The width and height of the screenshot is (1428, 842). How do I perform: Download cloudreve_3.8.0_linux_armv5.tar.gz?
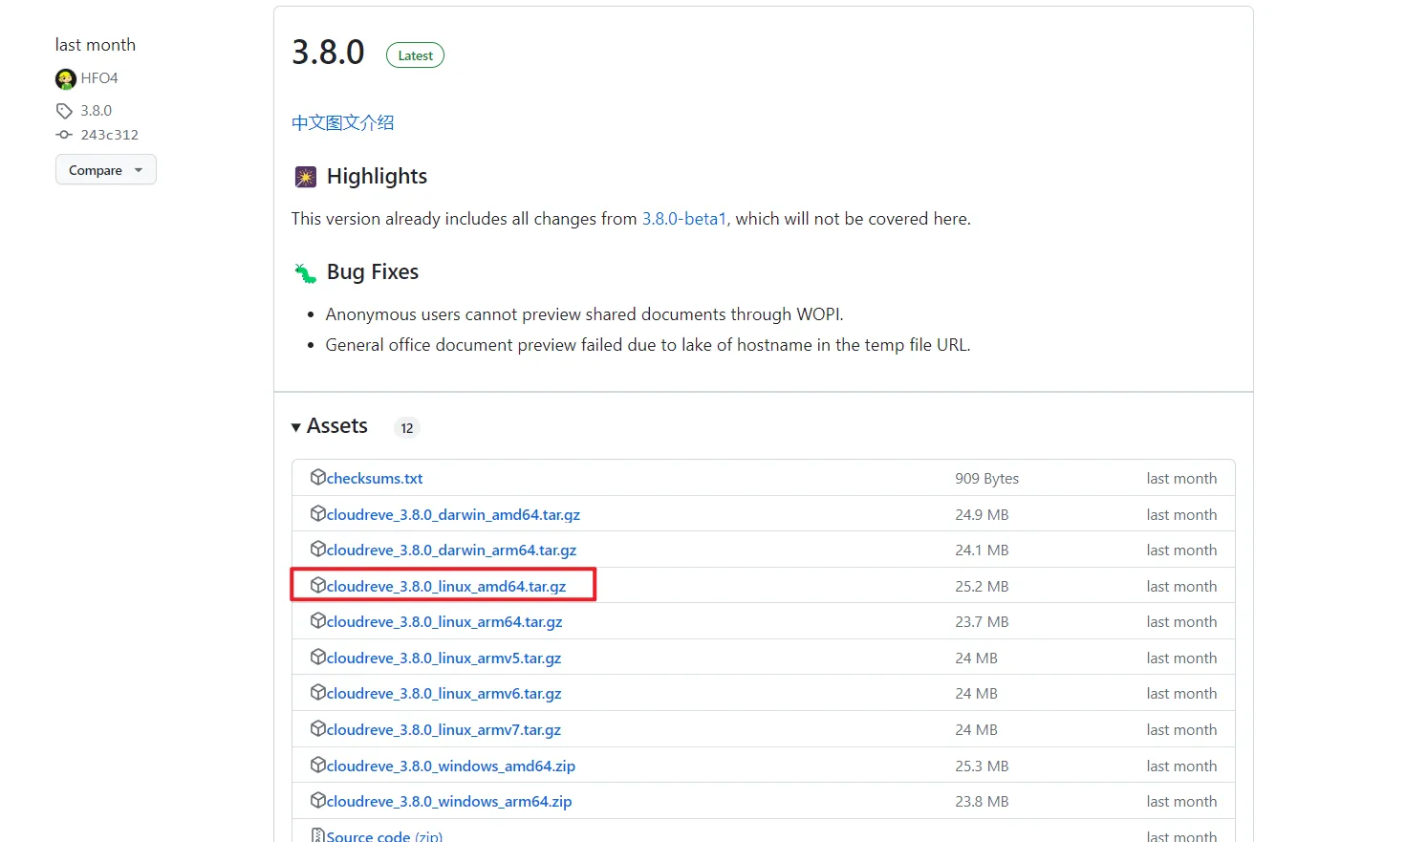coord(444,658)
